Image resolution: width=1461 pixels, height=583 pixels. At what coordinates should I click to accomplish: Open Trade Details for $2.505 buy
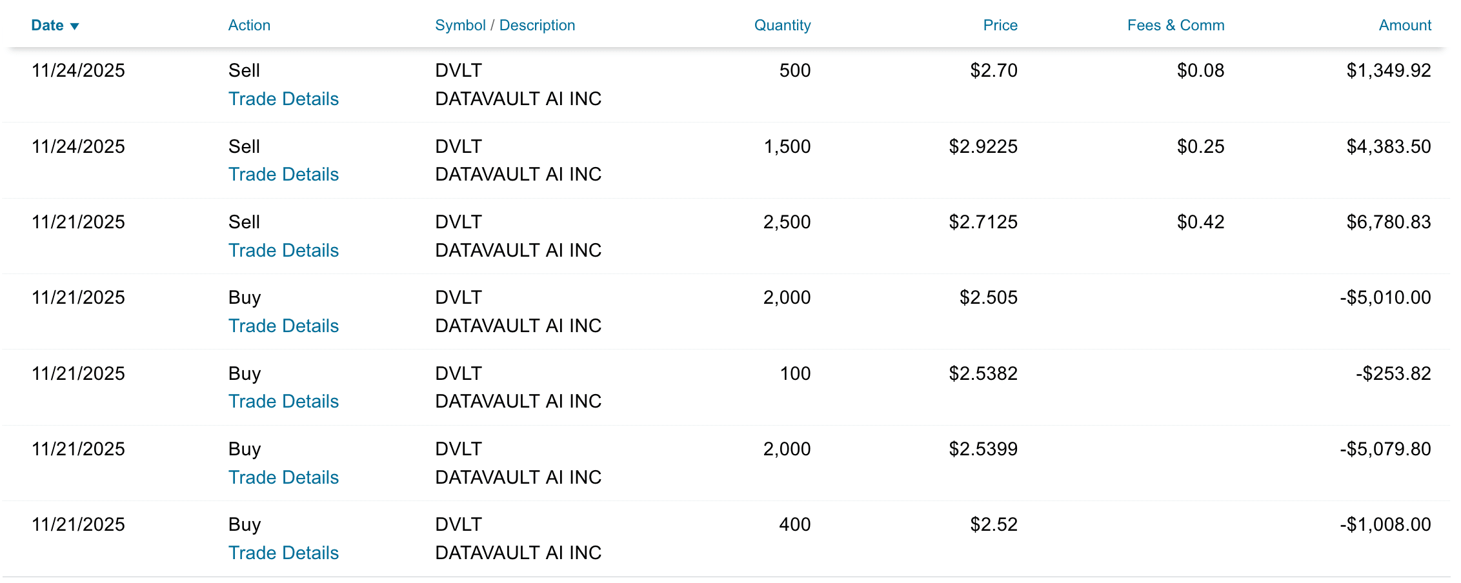283,326
